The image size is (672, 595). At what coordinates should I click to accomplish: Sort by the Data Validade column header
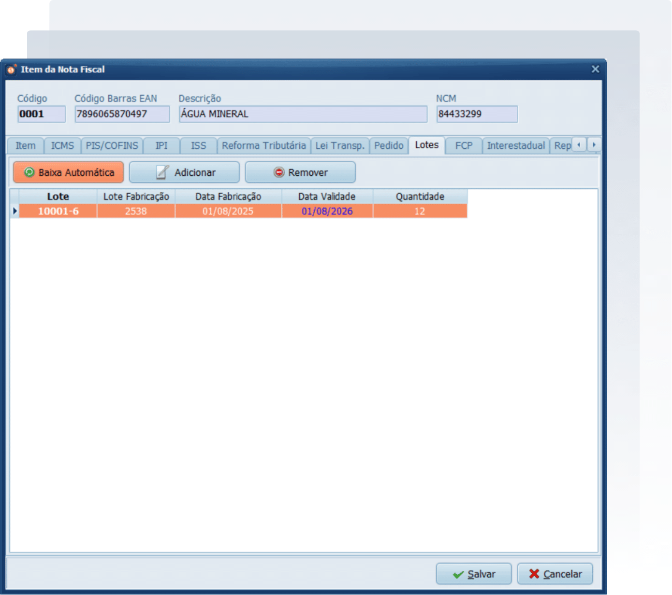326,197
